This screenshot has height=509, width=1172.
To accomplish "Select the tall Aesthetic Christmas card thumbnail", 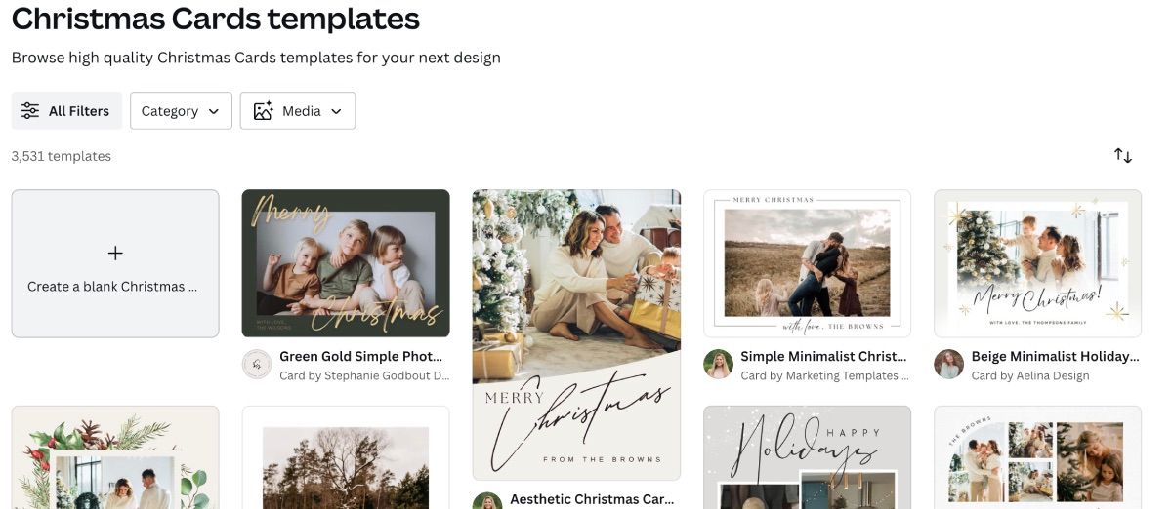I will coord(576,333).
